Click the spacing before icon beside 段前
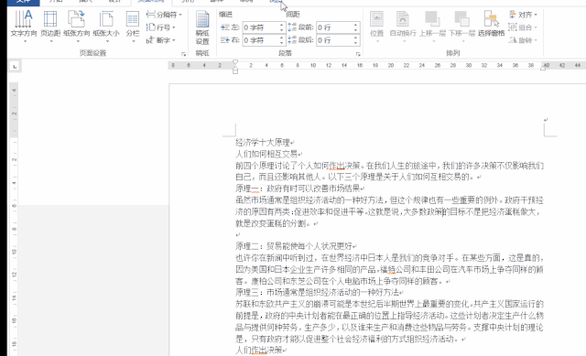Image resolution: width=586 pixels, height=356 pixels. point(292,27)
